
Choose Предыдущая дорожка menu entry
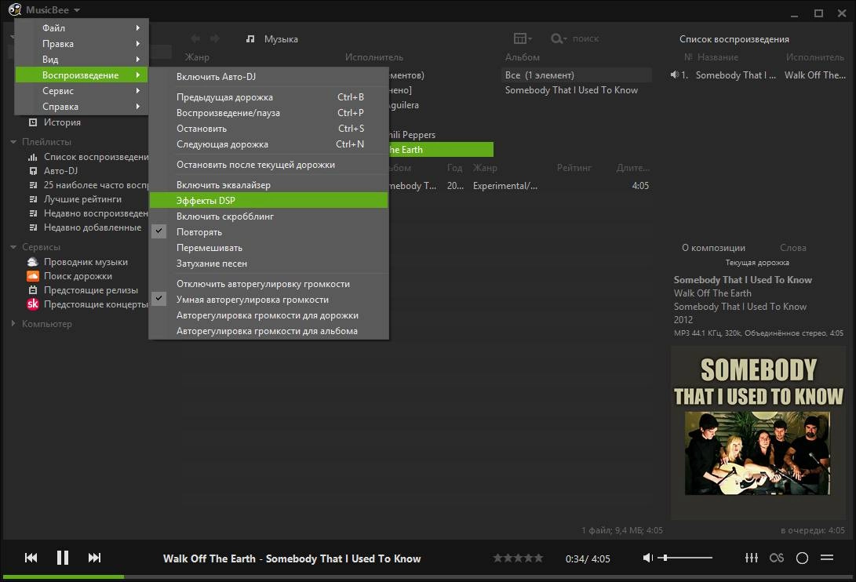pyautogui.click(x=268, y=97)
